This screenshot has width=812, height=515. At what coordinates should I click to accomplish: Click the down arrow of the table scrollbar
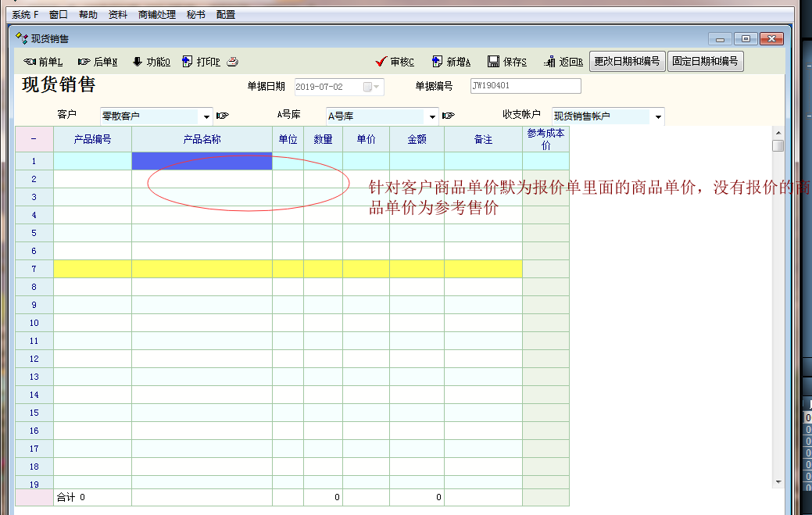[x=778, y=481]
